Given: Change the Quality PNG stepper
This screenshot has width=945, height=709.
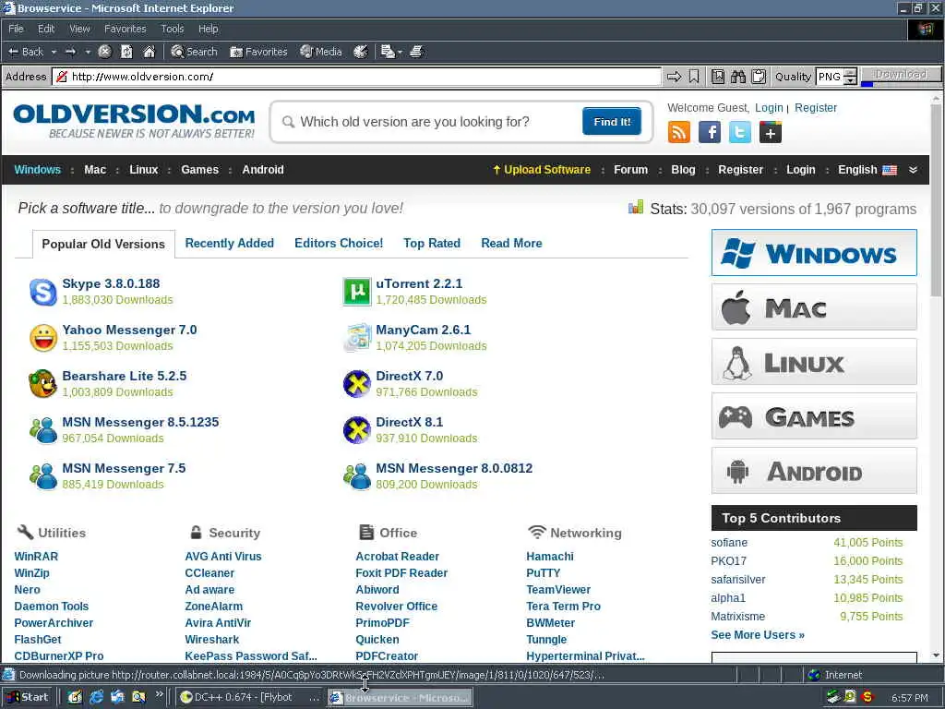Looking at the screenshot, I should (850, 77).
